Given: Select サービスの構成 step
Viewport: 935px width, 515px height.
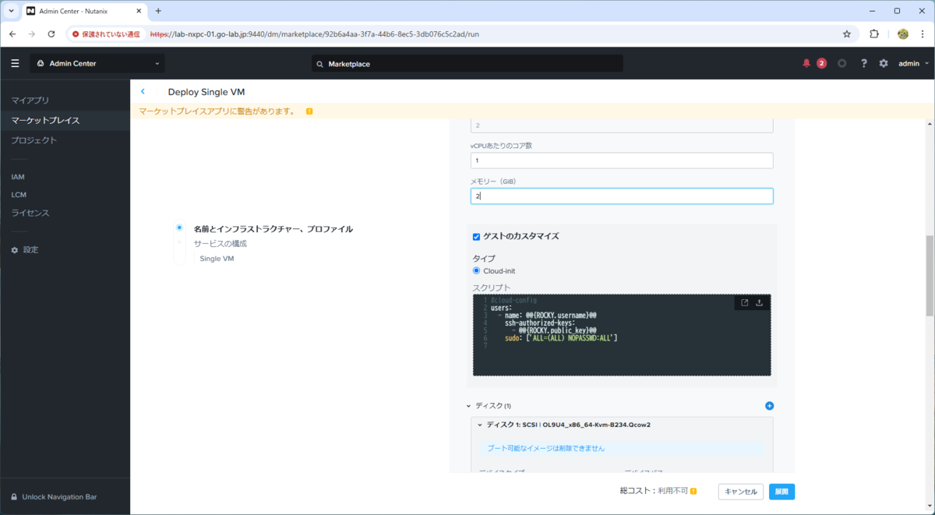Looking at the screenshot, I should click(221, 244).
